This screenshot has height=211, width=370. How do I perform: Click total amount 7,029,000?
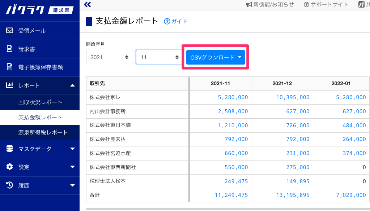351,195
